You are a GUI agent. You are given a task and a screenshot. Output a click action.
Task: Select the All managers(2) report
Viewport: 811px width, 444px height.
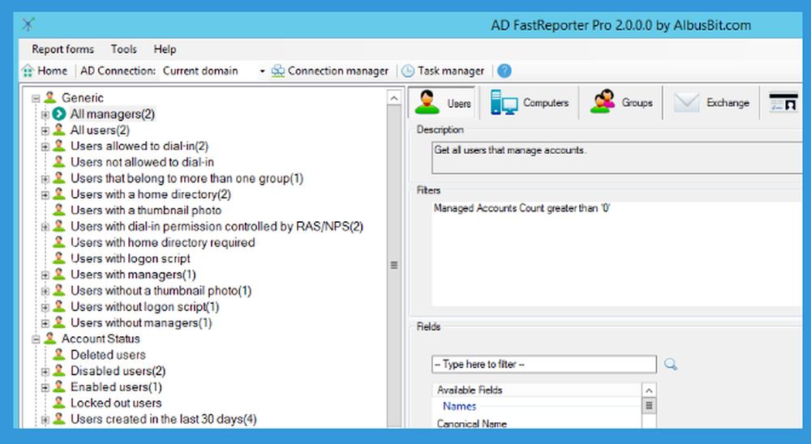click(112, 113)
